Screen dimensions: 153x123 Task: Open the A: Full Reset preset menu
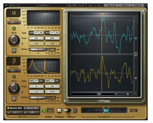pyautogui.click(x=43, y=5)
